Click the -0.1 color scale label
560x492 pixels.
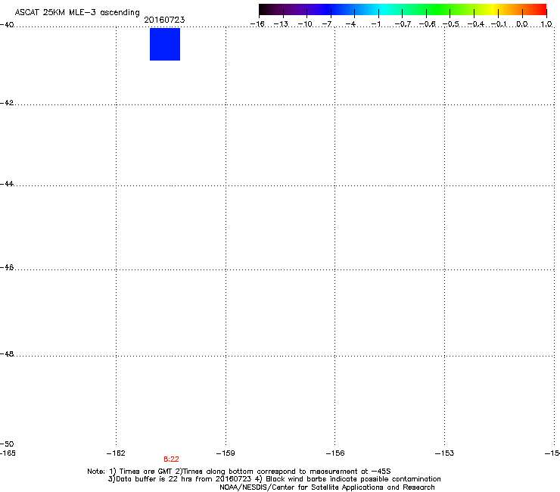[x=499, y=24]
